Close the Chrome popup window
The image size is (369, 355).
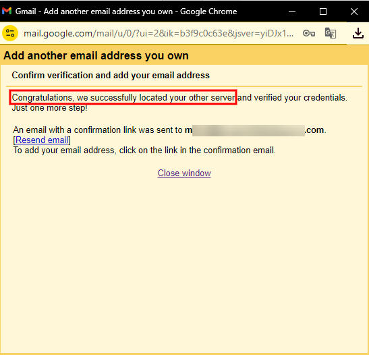[354, 11]
